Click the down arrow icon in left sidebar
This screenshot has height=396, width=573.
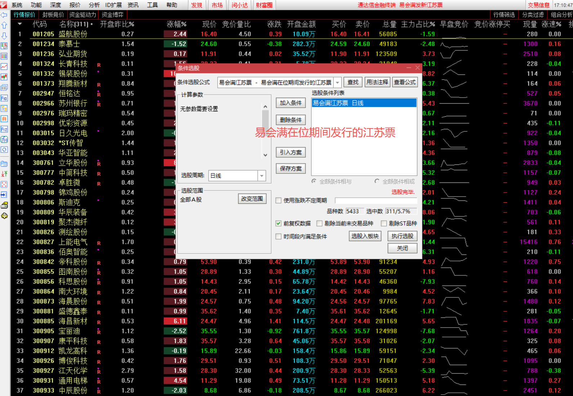point(4,36)
